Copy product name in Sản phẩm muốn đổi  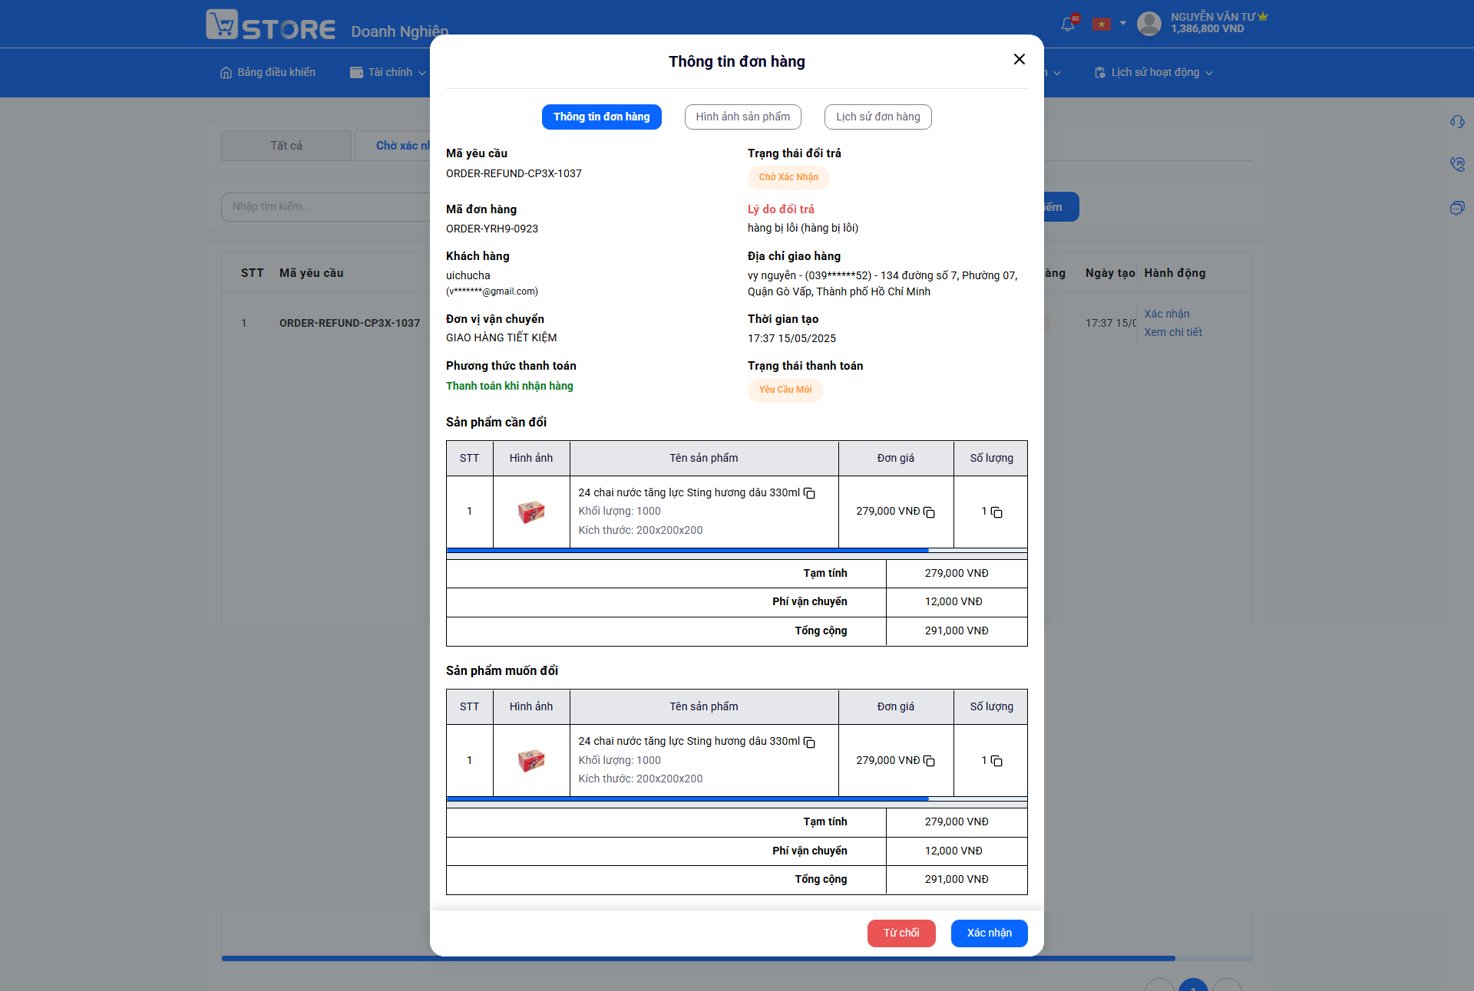point(809,742)
